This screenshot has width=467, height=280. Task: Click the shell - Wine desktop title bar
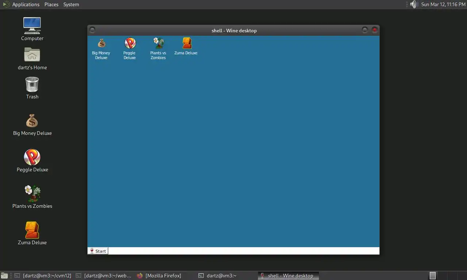click(x=234, y=31)
